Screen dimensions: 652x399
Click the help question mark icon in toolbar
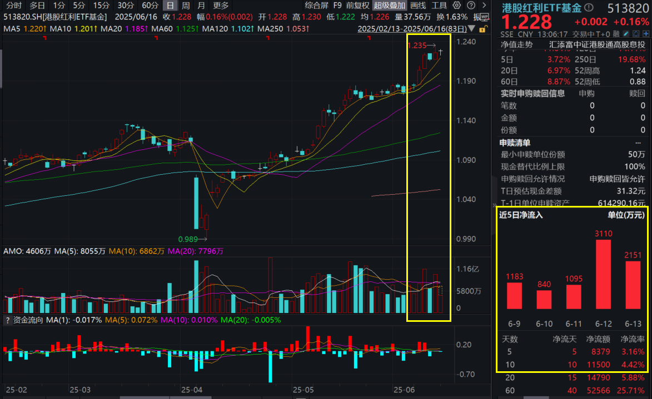click(x=471, y=6)
